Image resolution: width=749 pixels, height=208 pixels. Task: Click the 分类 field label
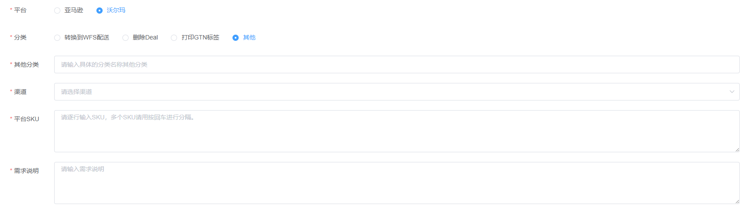click(20, 37)
